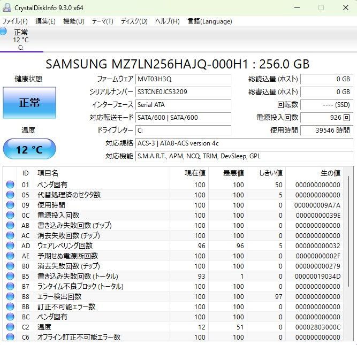Click the SMART attribute list vertical scrollbar

click(x=348, y=231)
